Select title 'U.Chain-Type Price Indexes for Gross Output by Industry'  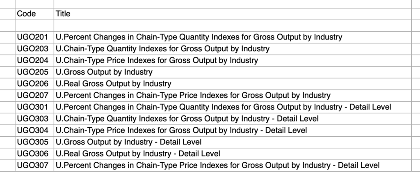(x=157, y=60)
